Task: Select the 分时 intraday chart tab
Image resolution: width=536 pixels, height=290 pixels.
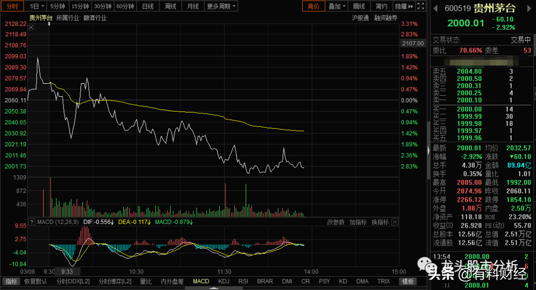Action: point(12,6)
